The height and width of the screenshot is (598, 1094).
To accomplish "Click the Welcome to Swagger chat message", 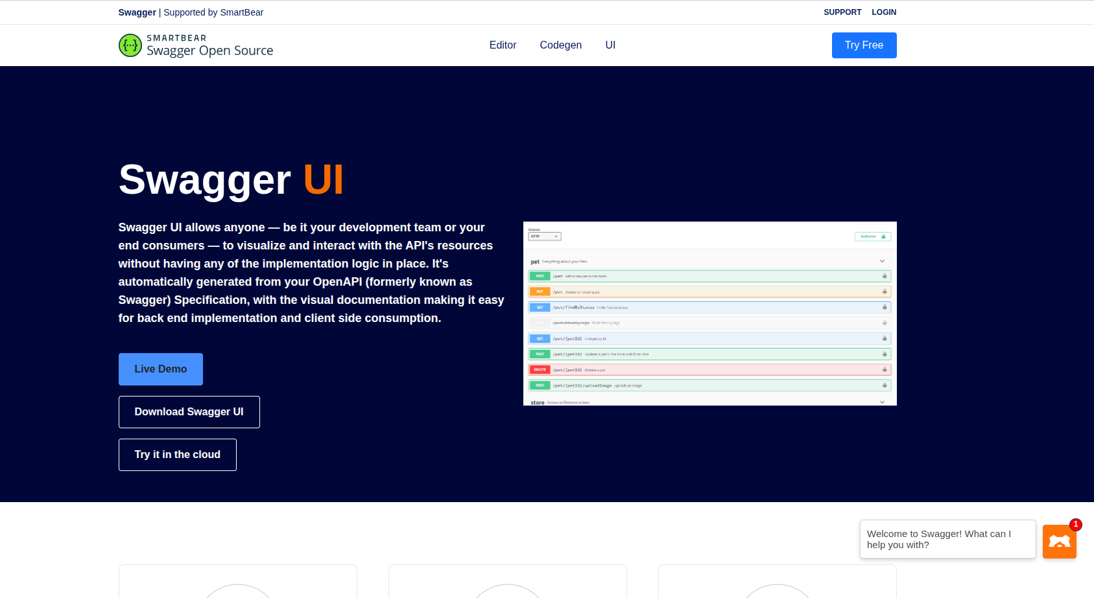I will pyautogui.click(x=947, y=539).
